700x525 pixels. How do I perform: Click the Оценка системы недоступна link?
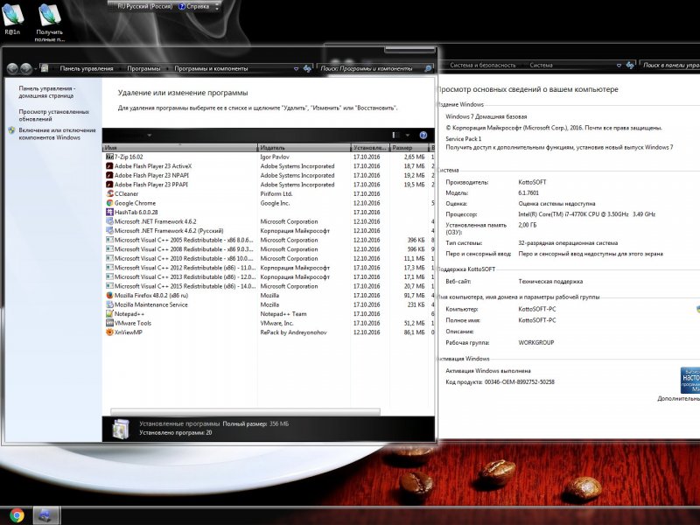(556, 204)
